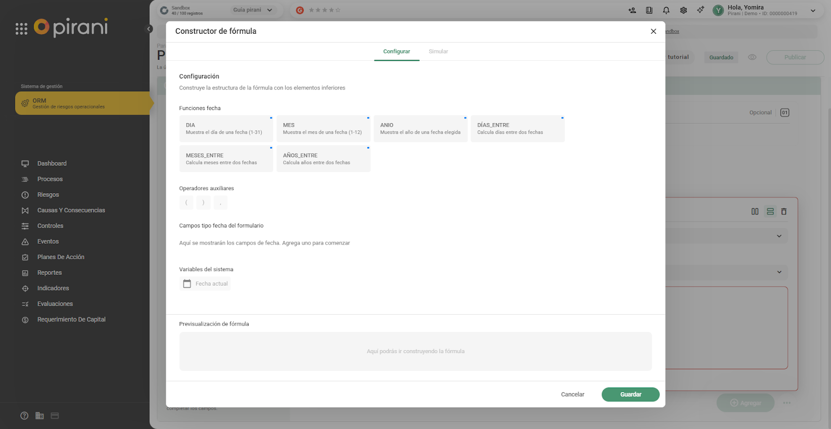The height and width of the screenshot is (429, 831).
Task: Insert the DÍAS_ENTRE date function
Action: (517, 129)
